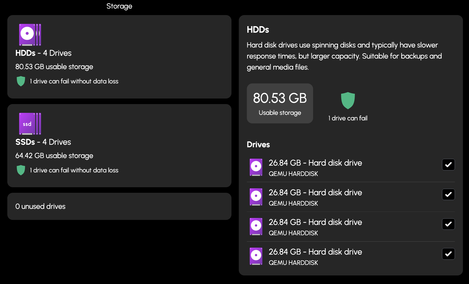Click the second hard disk drive icon
Viewport: 469px width, 284px height.
click(256, 197)
